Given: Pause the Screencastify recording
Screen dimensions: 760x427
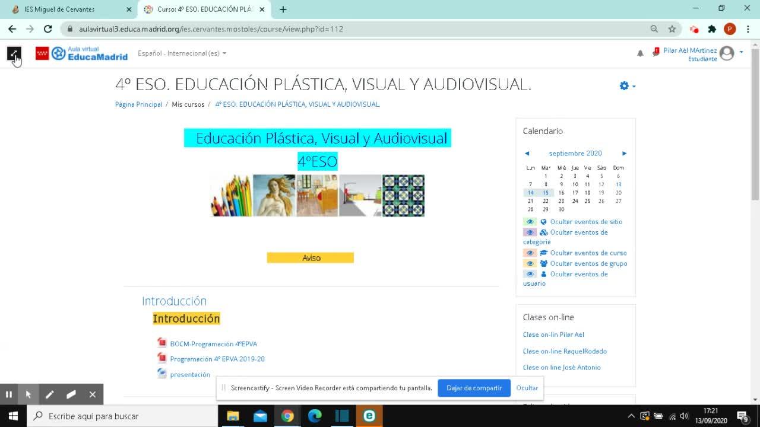Looking at the screenshot, I should pyautogui.click(x=9, y=394).
